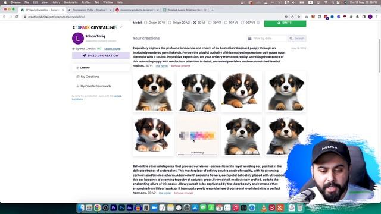Launch Adobe Photoshop from the dock
Image resolution: width=381 pixels, height=214 pixels.
[121, 208]
